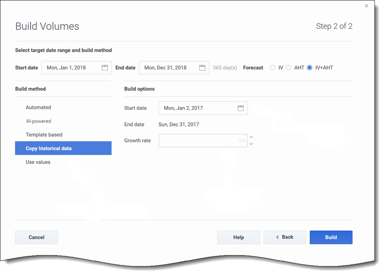The image size is (383, 275).
Task: Cancel the Build Volumes wizard
Action: coord(36,237)
